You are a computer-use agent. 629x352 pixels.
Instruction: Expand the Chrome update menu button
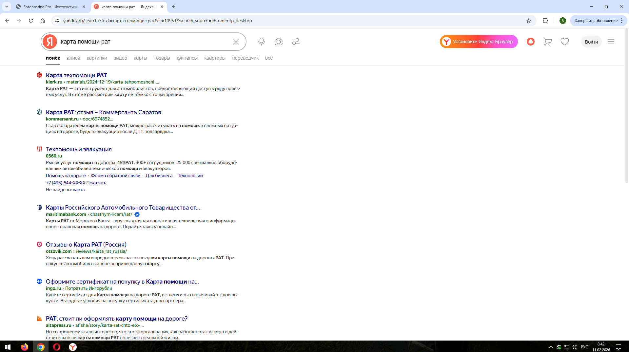(599, 21)
